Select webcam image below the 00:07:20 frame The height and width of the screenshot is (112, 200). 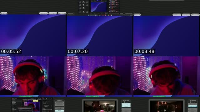pyautogui.click(x=100, y=76)
